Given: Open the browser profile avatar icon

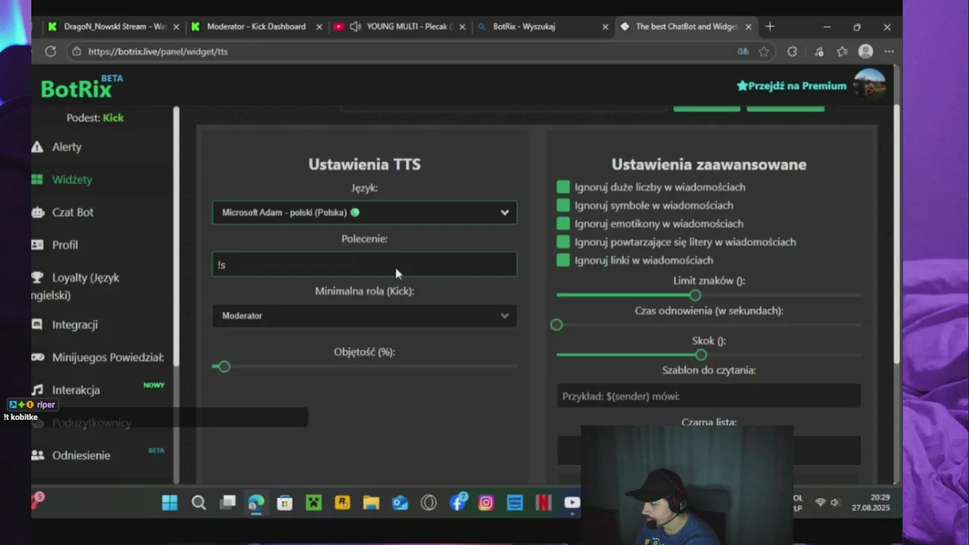Looking at the screenshot, I should (865, 51).
